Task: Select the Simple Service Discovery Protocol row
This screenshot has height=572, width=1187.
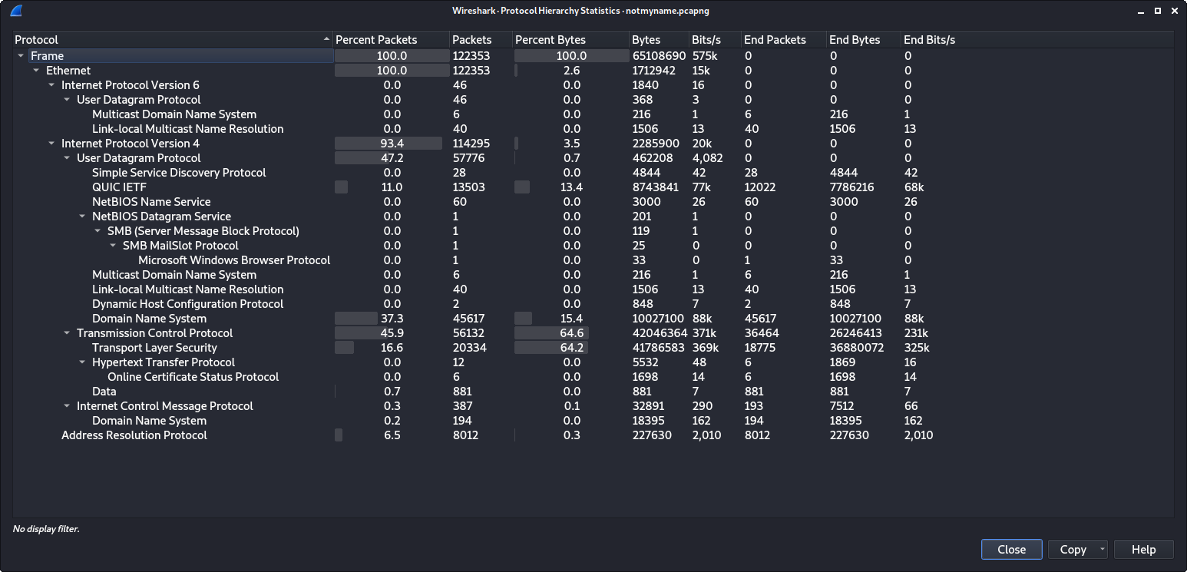Action: click(593, 173)
